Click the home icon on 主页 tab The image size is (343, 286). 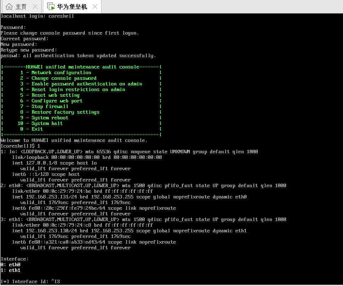(x=9, y=7)
